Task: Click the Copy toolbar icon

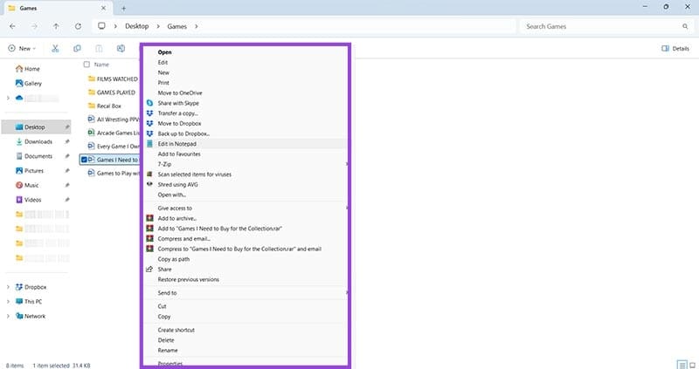Action: pos(77,49)
